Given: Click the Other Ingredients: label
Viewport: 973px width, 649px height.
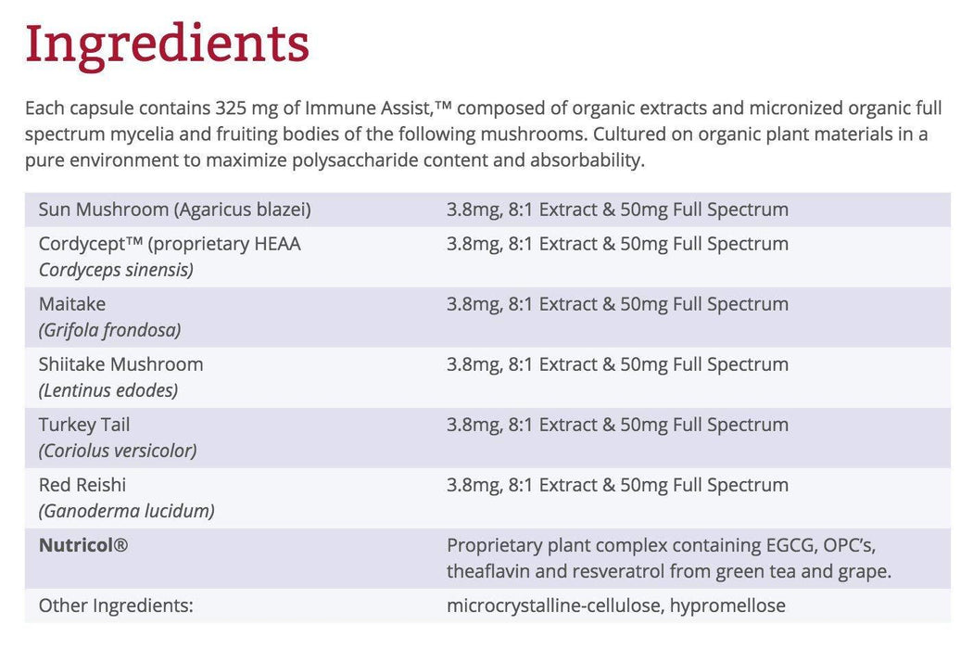Looking at the screenshot, I should point(116,606).
